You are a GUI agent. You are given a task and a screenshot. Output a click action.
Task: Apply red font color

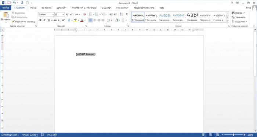(82, 20)
